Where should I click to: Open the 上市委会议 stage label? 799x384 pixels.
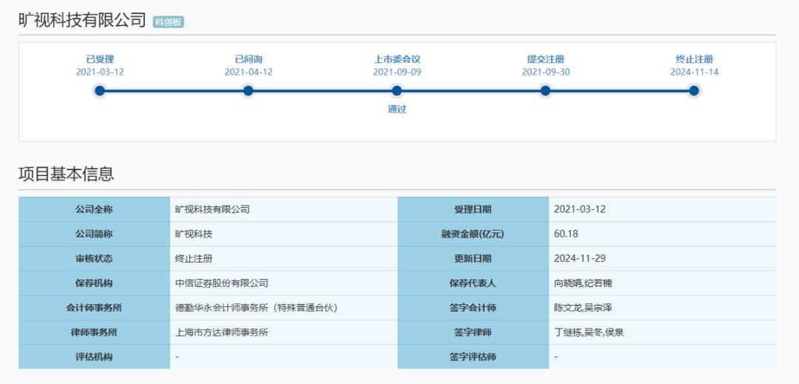pyautogui.click(x=397, y=60)
